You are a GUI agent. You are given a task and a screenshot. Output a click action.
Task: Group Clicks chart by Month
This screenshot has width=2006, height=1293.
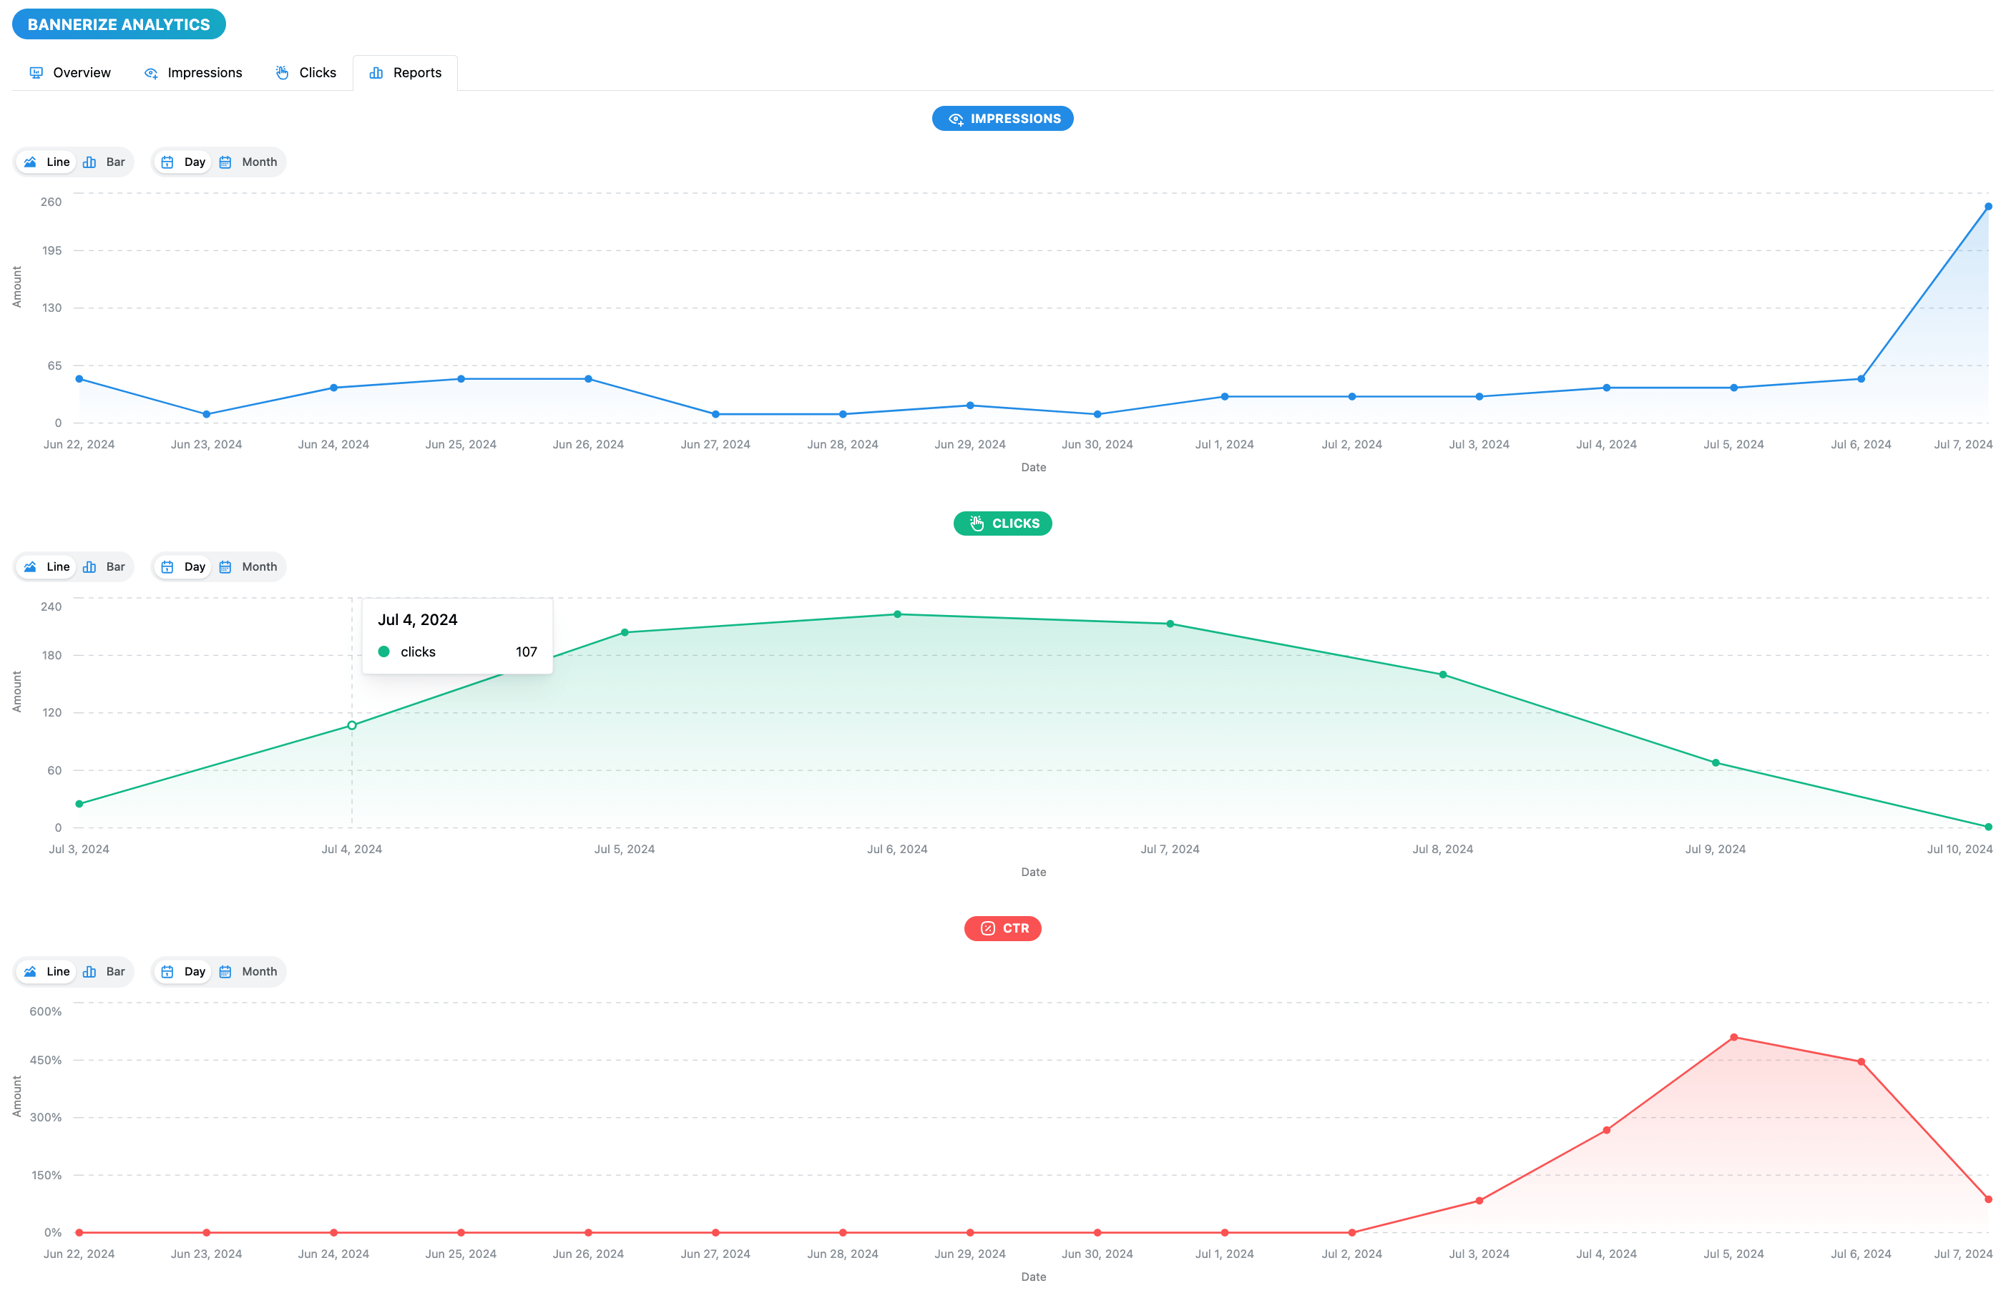coord(248,566)
